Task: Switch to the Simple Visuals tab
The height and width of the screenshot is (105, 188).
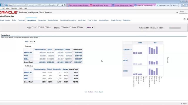Action: (5, 20)
